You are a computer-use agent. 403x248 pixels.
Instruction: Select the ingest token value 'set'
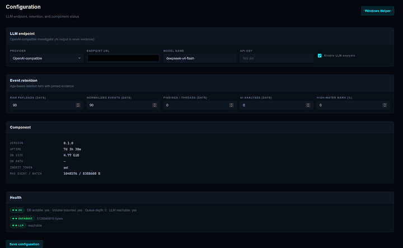tap(66, 167)
